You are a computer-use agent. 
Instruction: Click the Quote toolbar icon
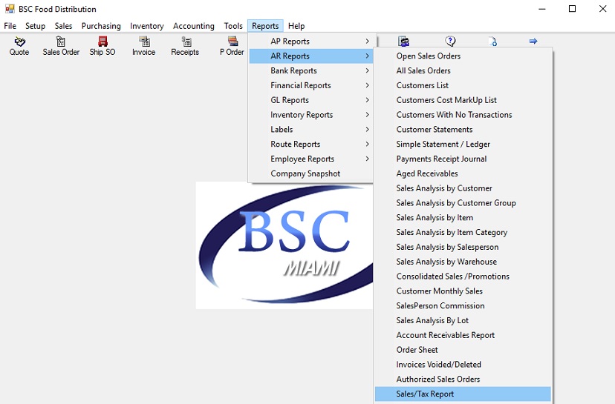[19, 42]
